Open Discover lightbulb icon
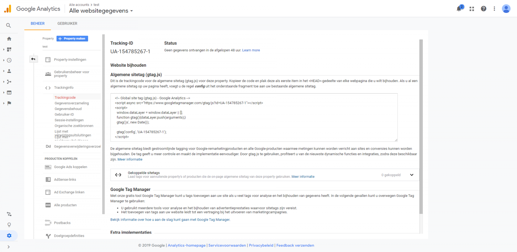This screenshot has width=517, height=252. click(9, 225)
